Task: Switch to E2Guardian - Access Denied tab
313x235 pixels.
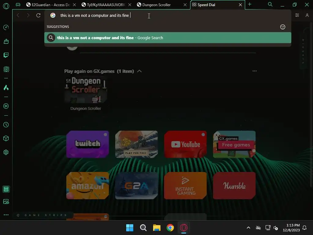Action: [48, 5]
